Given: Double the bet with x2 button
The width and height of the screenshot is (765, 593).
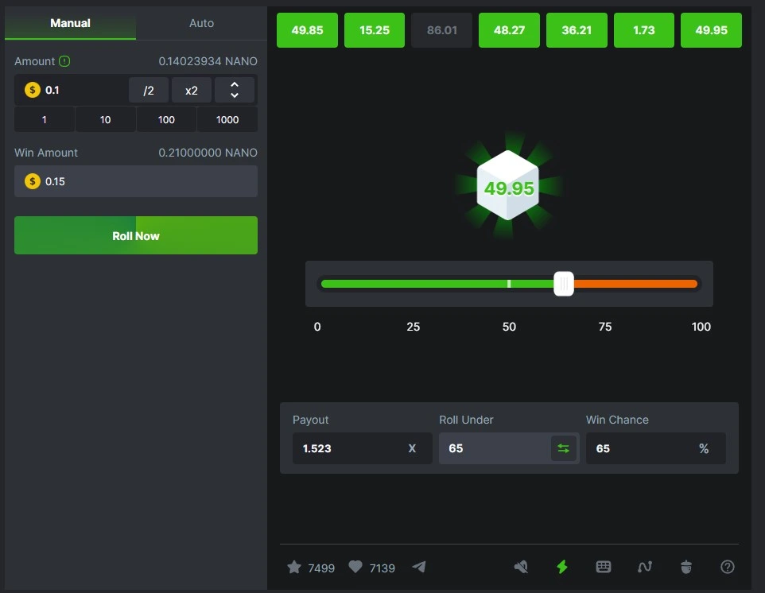Looking at the screenshot, I should point(191,90).
